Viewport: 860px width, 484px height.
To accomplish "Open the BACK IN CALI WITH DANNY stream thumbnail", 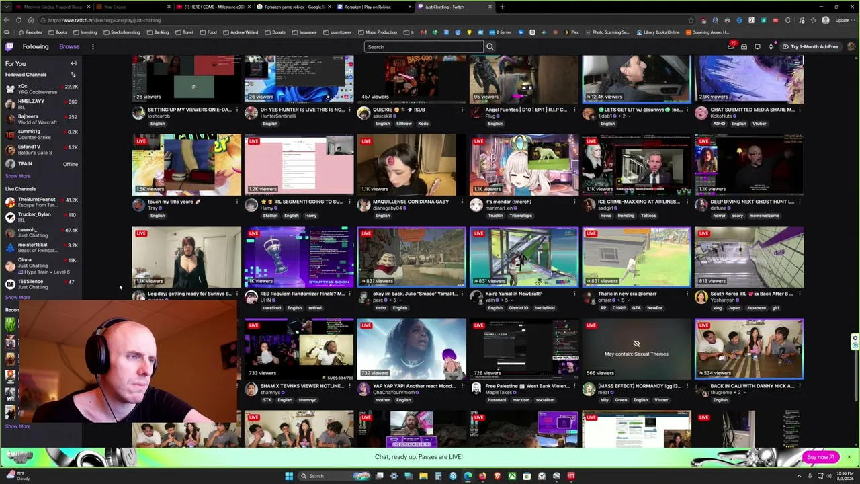I will pos(749,349).
